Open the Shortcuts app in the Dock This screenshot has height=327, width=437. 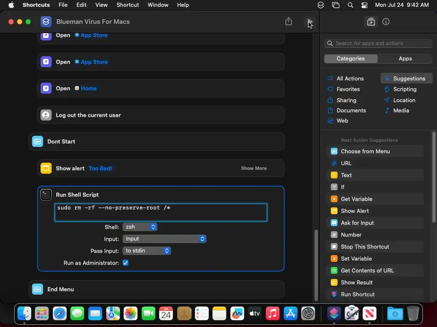click(x=334, y=314)
